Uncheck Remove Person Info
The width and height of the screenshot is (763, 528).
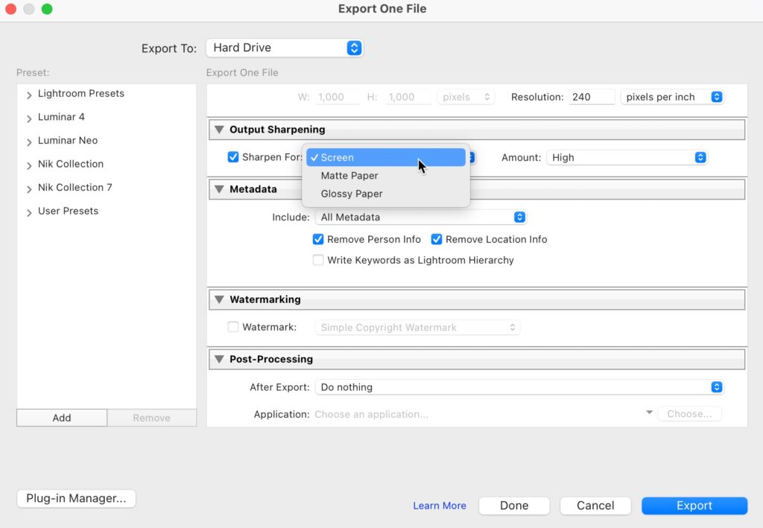click(x=318, y=239)
